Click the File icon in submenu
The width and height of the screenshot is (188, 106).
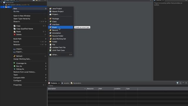pos(51,44)
